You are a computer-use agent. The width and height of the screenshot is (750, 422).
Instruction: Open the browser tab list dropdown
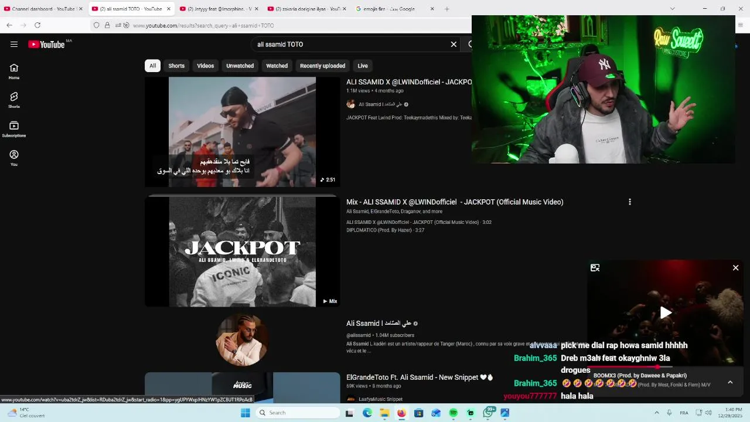pyautogui.click(x=672, y=9)
